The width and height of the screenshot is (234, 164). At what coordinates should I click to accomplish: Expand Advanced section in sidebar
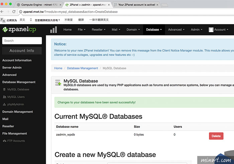tap(9, 75)
